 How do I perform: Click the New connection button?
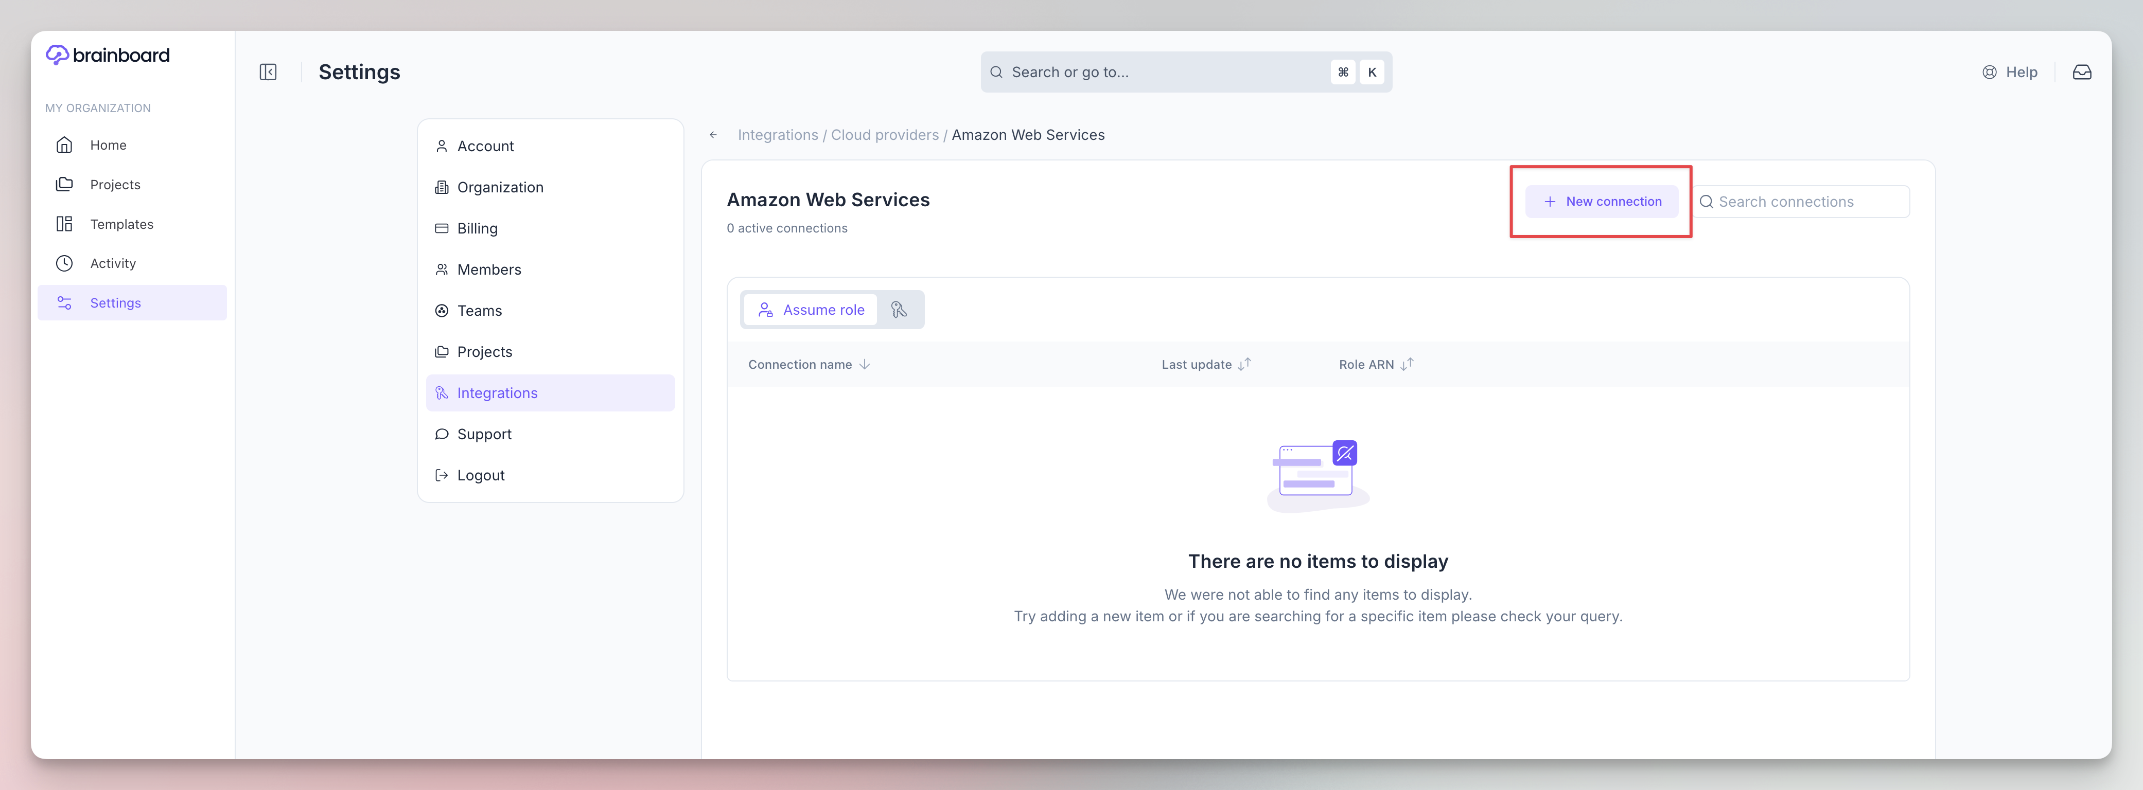pyautogui.click(x=1602, y=201)
